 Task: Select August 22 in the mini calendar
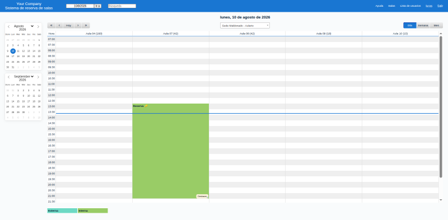[x=39, y=57]
